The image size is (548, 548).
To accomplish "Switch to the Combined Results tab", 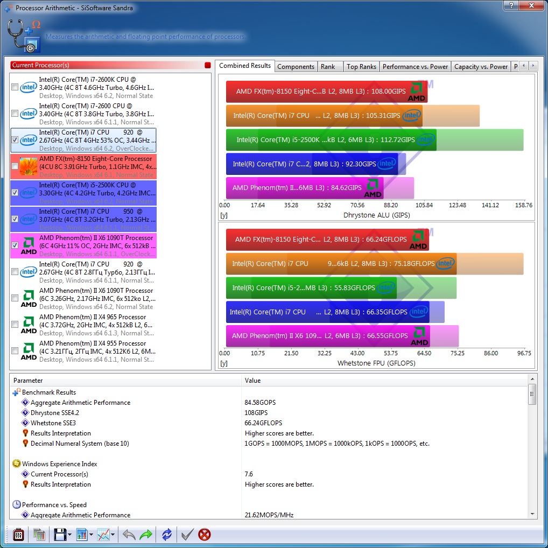I will (x=244, y=66).
